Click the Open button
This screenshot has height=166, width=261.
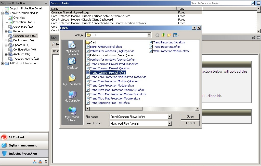point(190,117)
